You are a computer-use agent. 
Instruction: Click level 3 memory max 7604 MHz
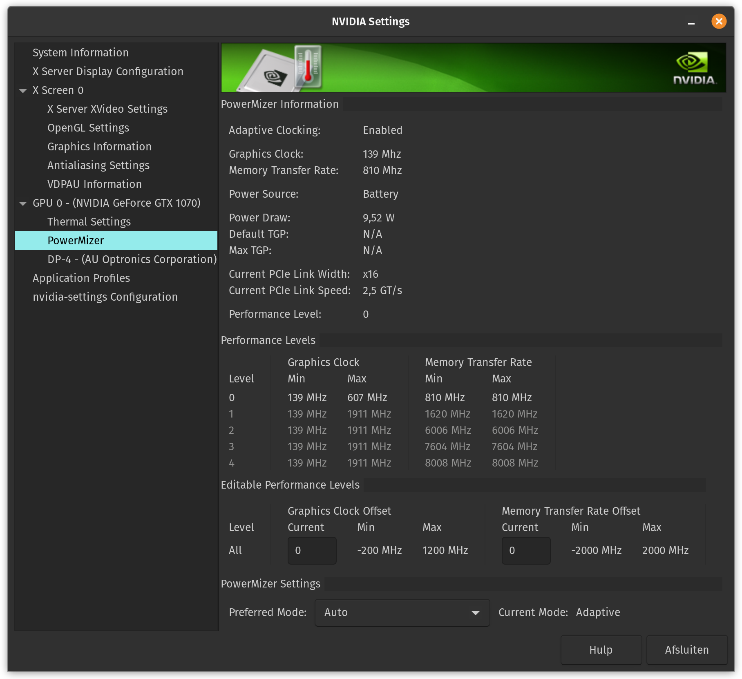515,447
